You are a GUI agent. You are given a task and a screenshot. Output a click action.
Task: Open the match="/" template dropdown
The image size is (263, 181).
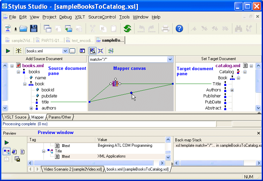170,59
